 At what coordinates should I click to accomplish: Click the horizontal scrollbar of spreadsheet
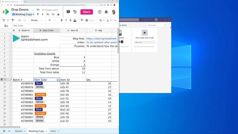(10, 127)
